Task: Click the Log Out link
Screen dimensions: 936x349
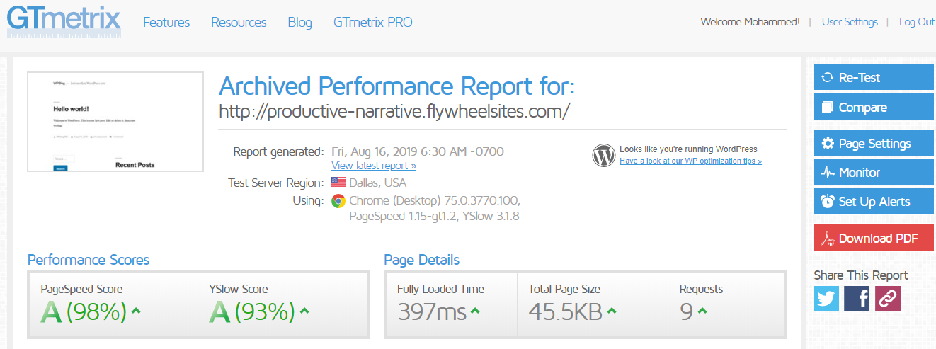Action: 917,22
